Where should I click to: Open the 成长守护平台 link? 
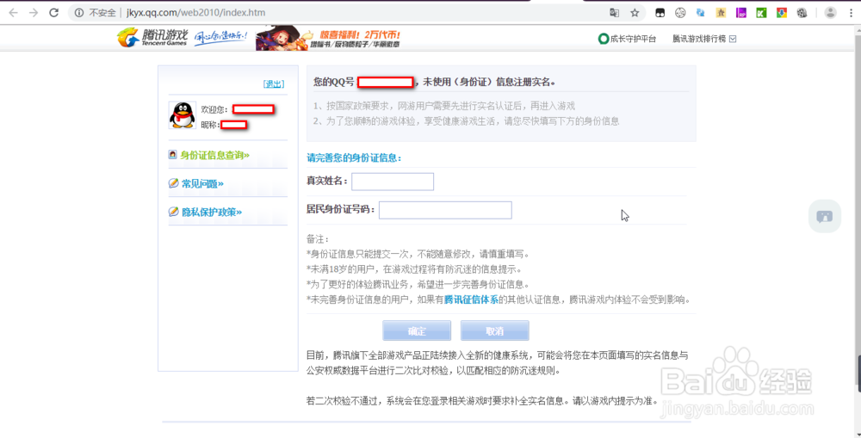pos(627,39)
